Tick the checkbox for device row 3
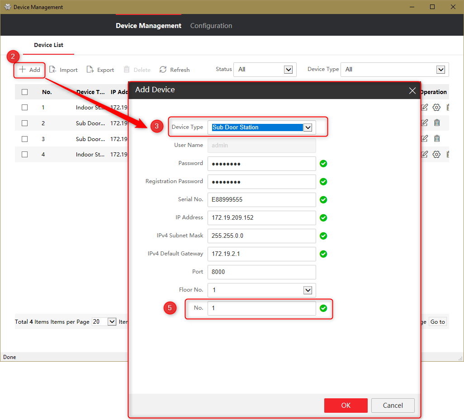 pos(24,139)
